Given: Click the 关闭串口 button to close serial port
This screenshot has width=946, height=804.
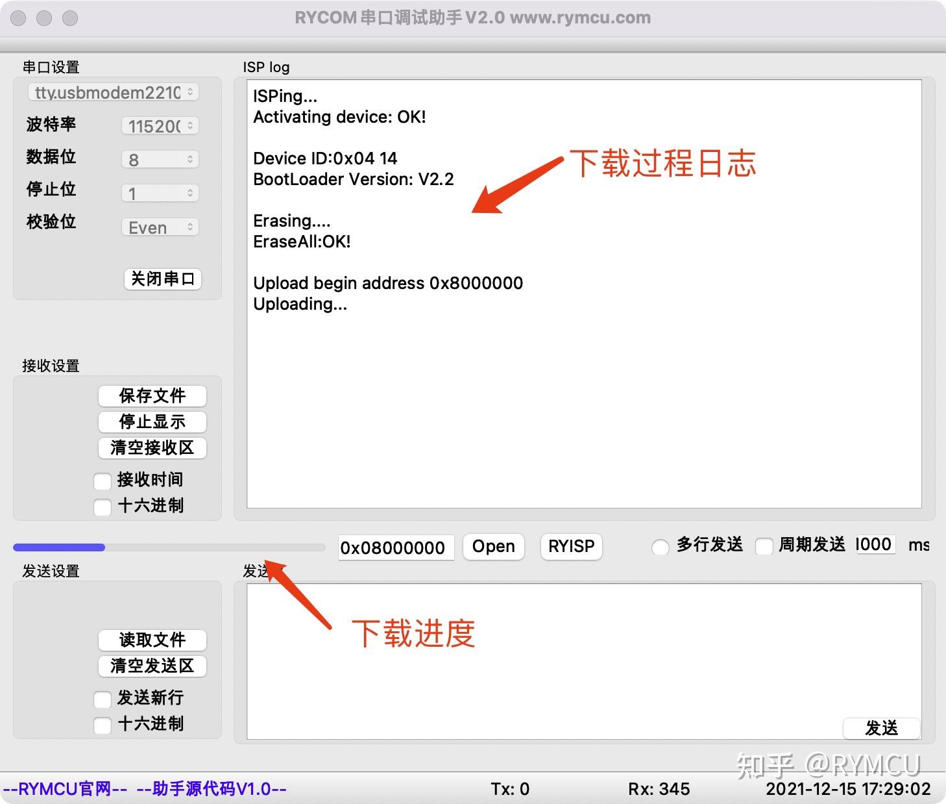Looking at the screenshot, I should click(x=162, y=279).
